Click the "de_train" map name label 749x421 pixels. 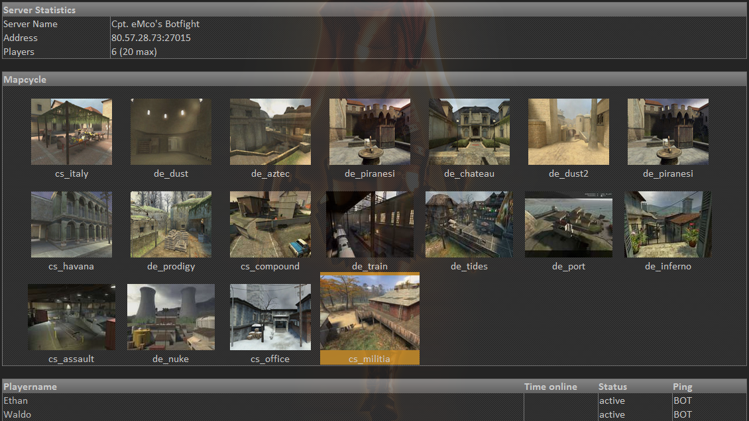[x=370, y=266]
